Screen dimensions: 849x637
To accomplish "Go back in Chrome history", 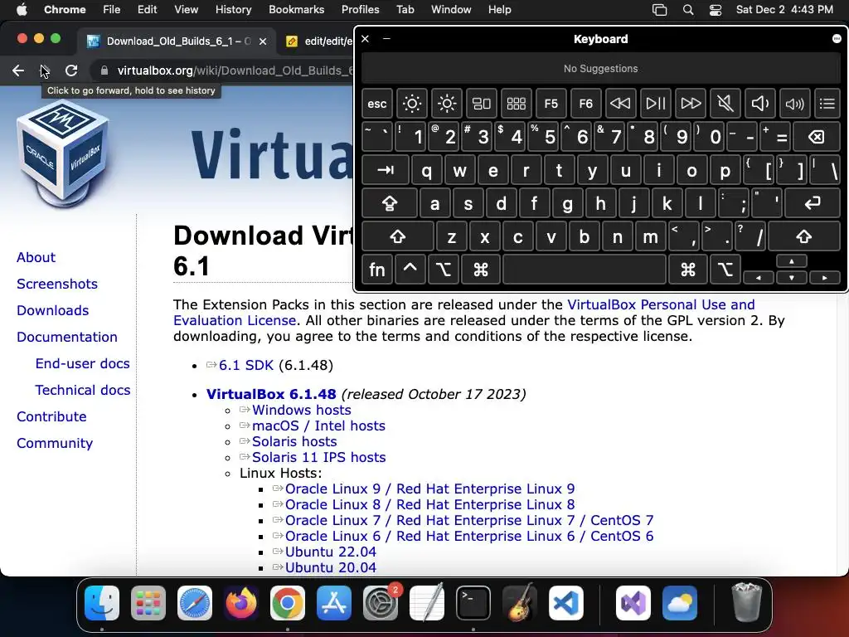I will [18, 71].
